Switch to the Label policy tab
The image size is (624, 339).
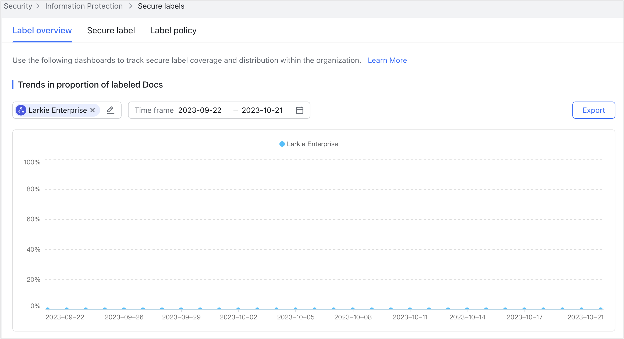(173, 30)
